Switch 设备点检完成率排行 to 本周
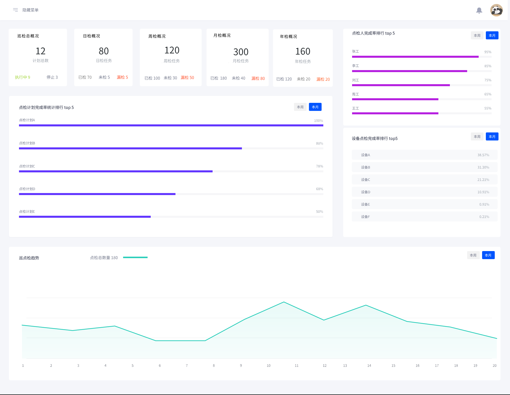 (x=477, y=137)
